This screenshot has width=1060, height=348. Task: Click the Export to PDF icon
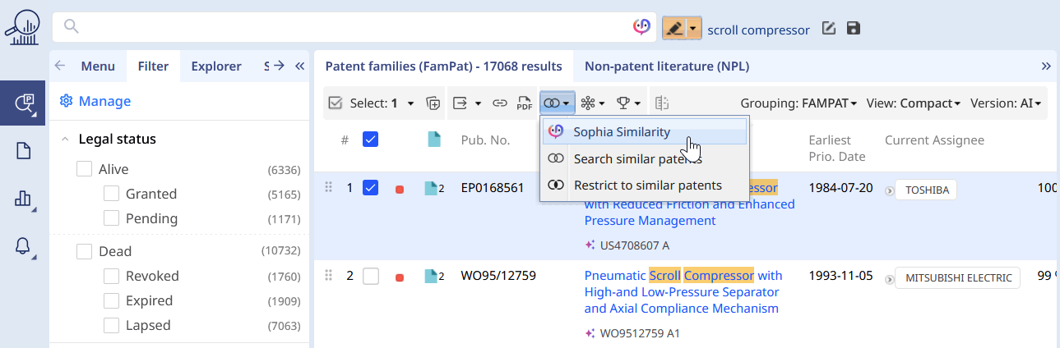pyautogui.click(x=524, y=103)
